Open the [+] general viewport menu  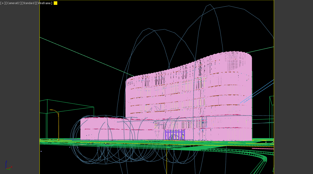click(3, 3)
